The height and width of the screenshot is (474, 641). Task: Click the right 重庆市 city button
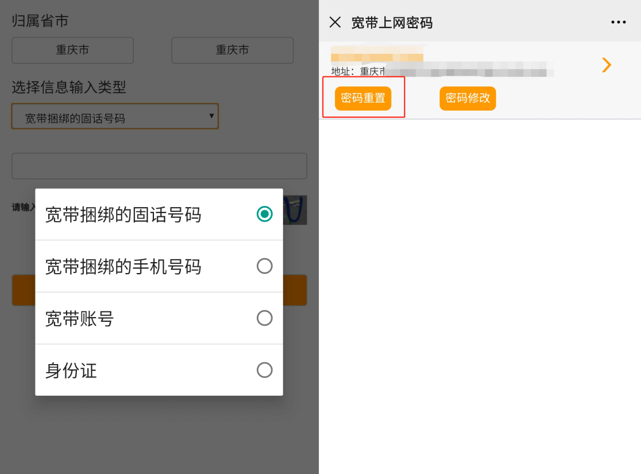click(x=232, y=50)
